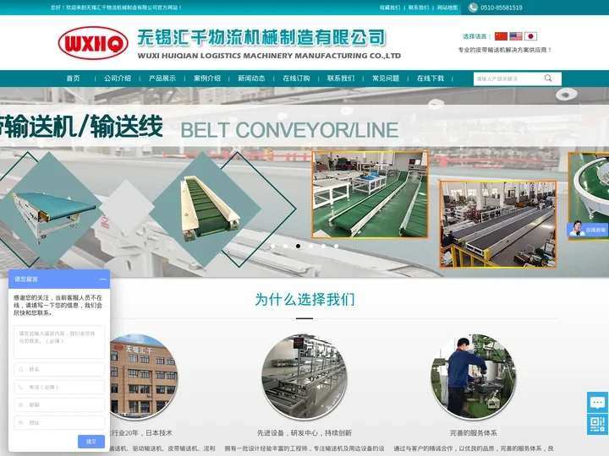Select the third banner carousel dot
Image resolution: width=609 pixels, height=456 pixels.
pyautogui.click(x=298, y=246)
